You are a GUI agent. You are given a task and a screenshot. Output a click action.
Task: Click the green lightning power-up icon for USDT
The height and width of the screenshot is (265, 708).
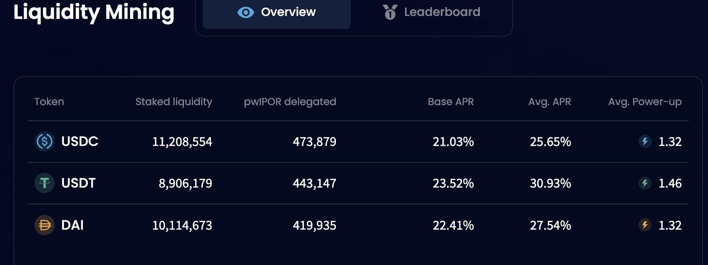(x=644, y=183)
